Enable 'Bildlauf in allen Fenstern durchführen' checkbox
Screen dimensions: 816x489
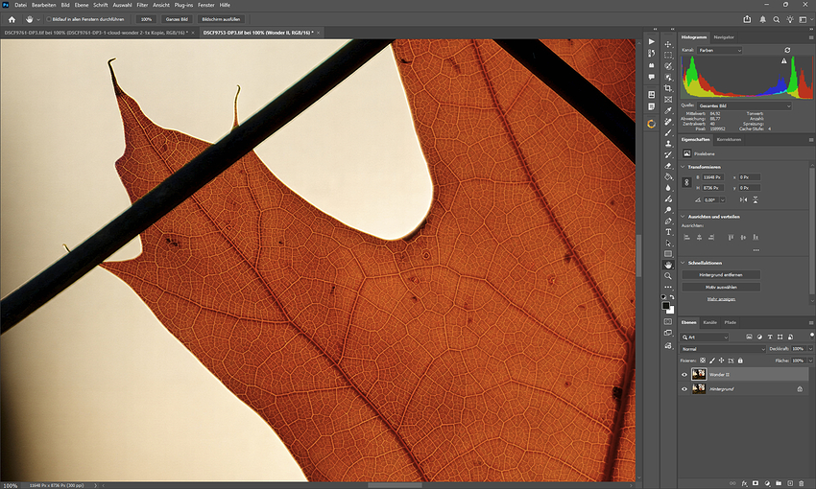(x=49, y=19)
